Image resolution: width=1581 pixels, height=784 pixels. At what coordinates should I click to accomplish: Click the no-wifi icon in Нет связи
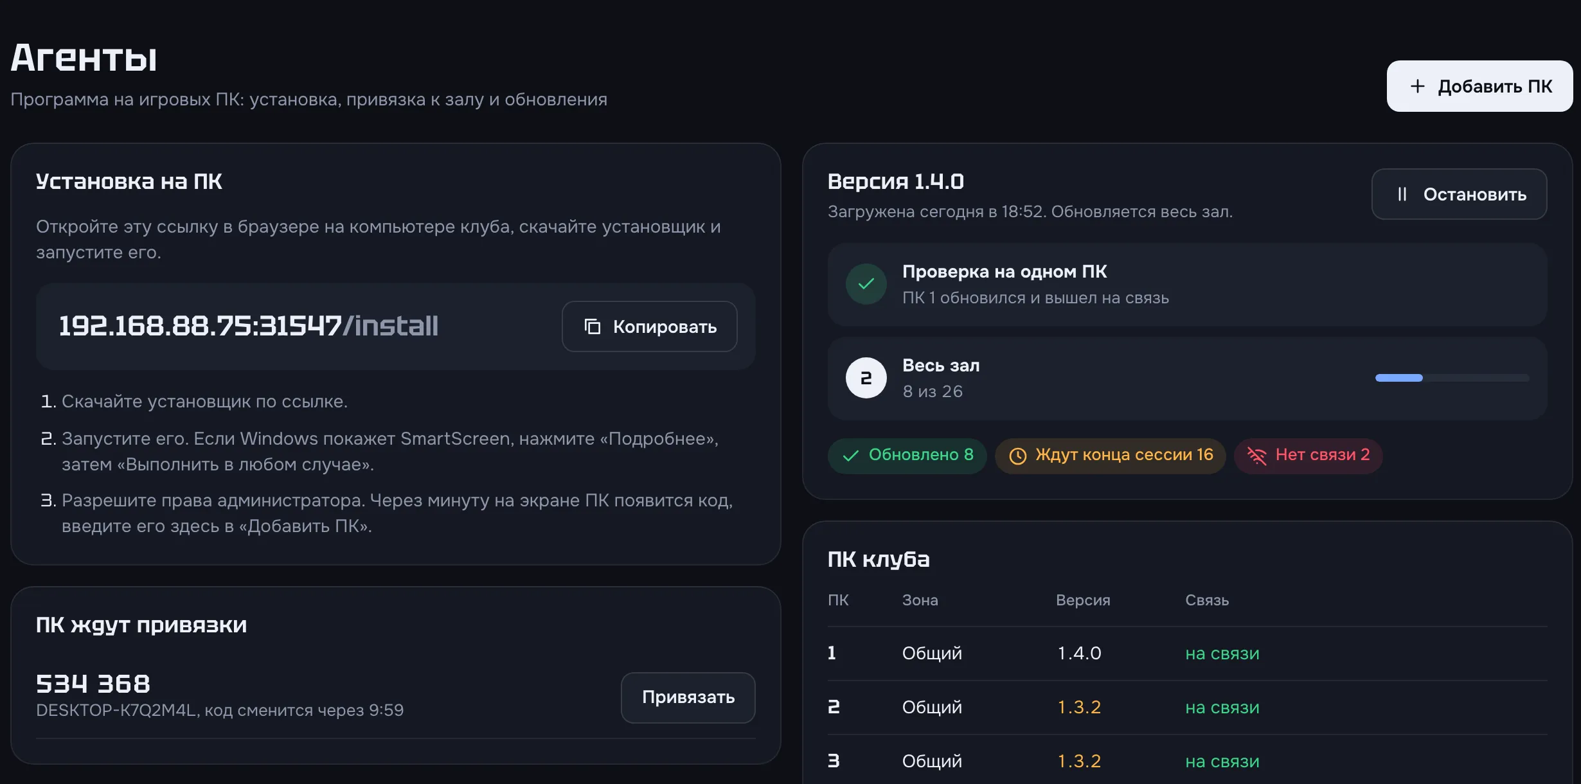pyautogui.click(x=1257, y=456)
